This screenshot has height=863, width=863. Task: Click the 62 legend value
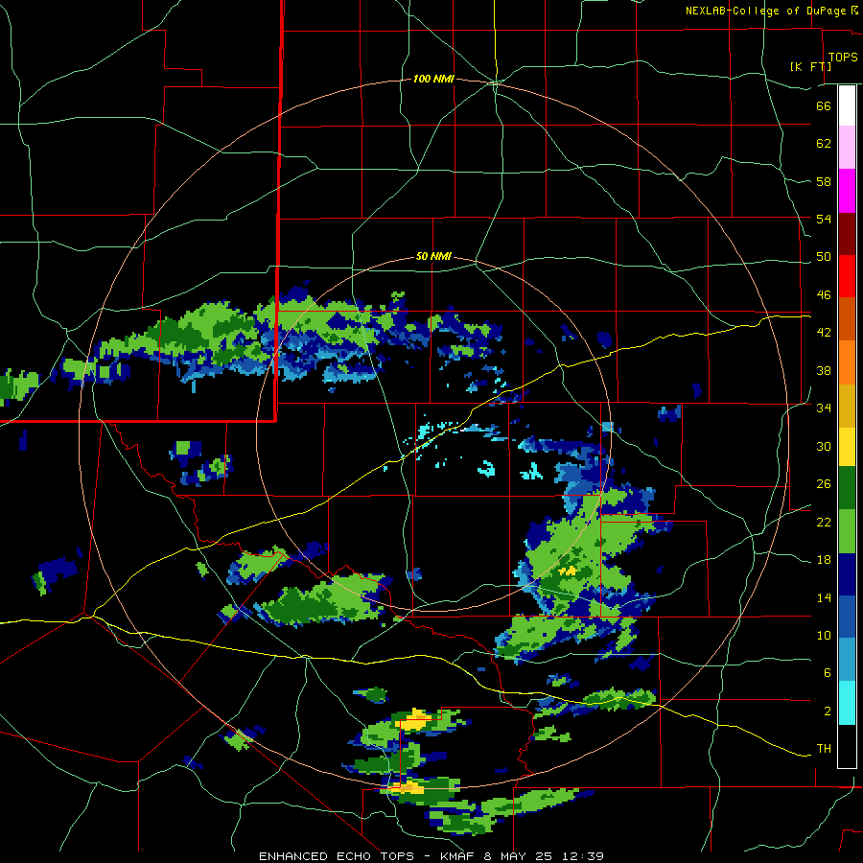tap(824, 144)
